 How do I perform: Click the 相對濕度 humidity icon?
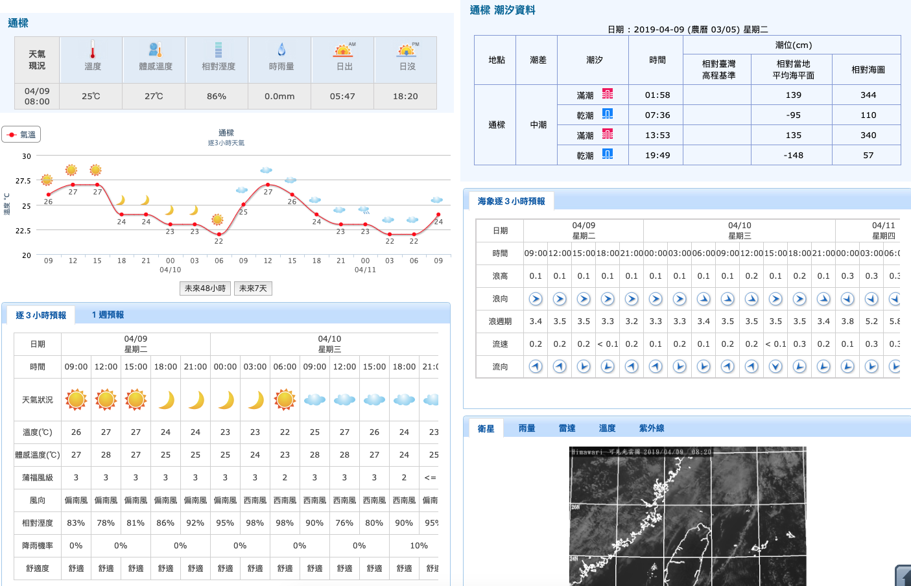point(219,50)
